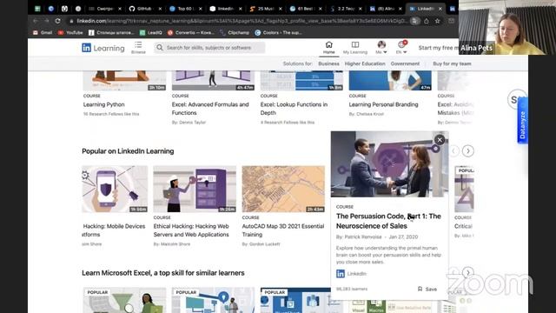Image resolution: width=556 pixels, height=313 pixels.
Task: Open the Higher Education solutions link
Action: click(365, 63)
